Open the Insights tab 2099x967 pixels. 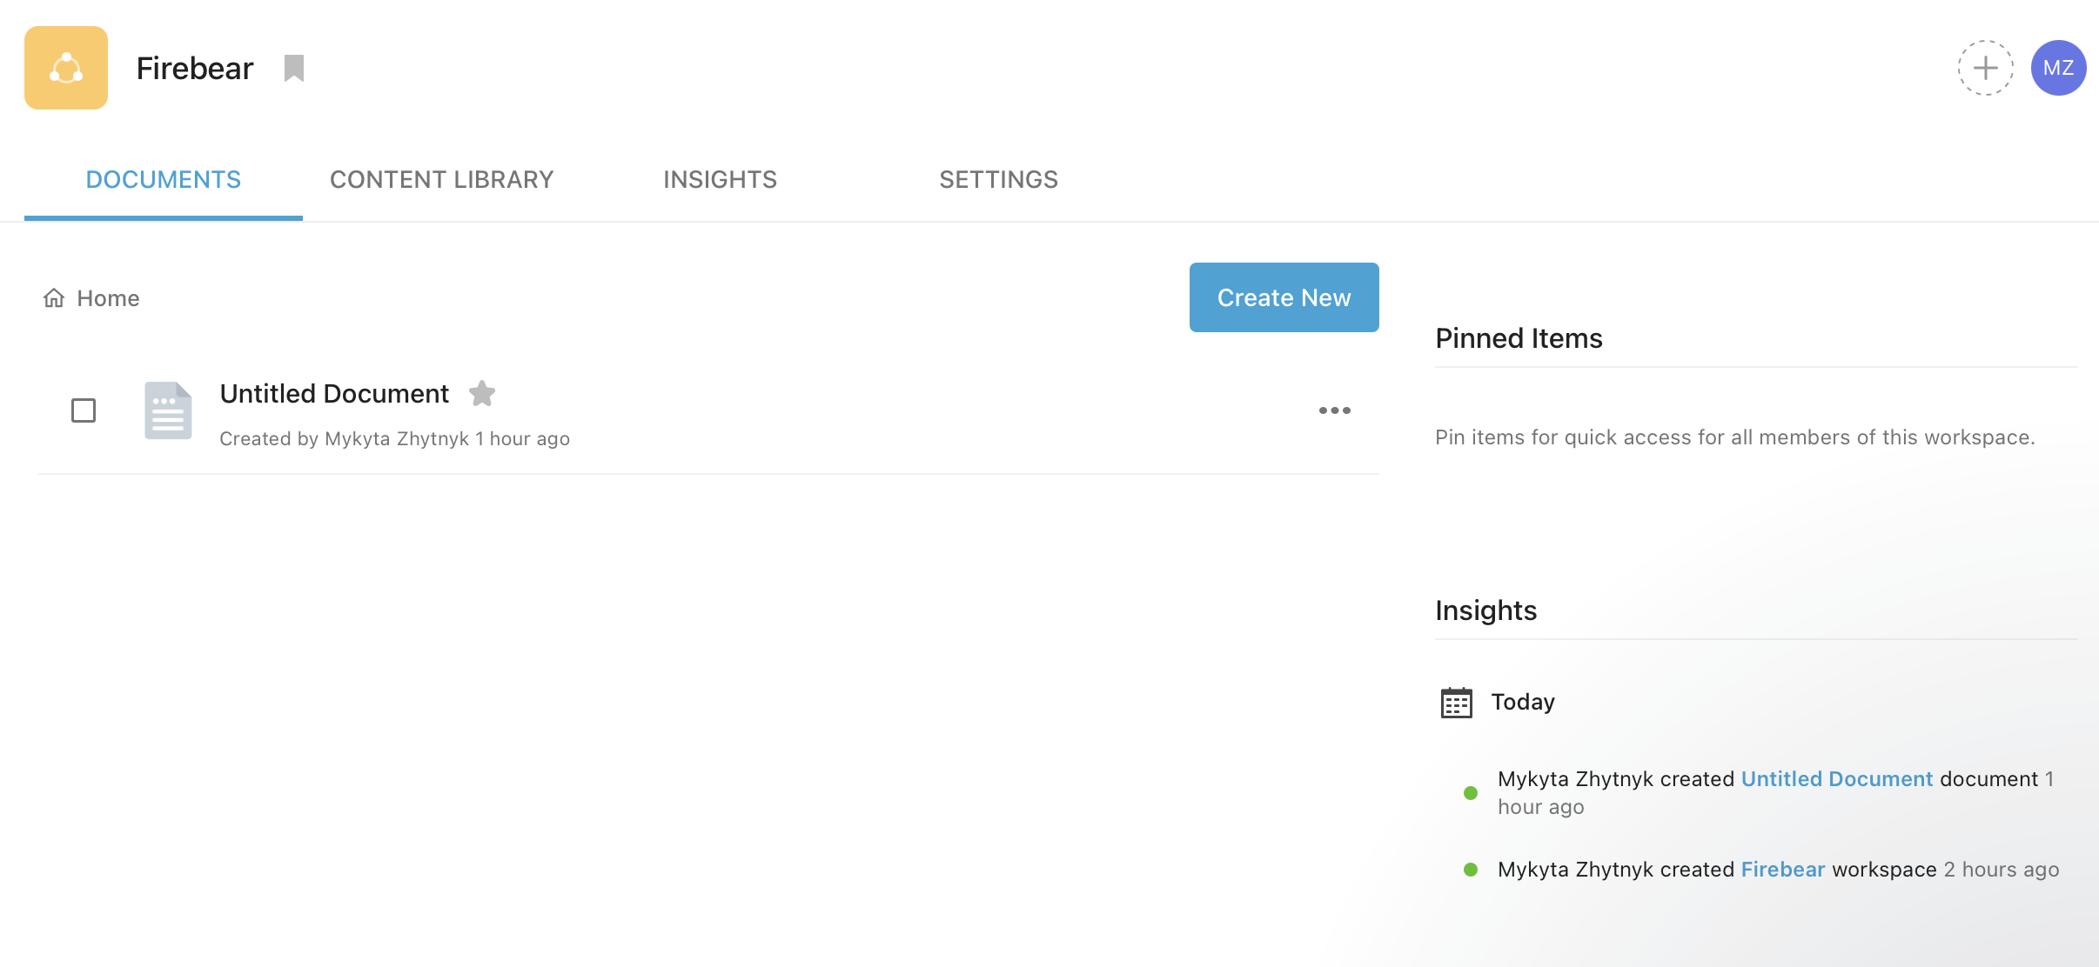pos(721,179)
